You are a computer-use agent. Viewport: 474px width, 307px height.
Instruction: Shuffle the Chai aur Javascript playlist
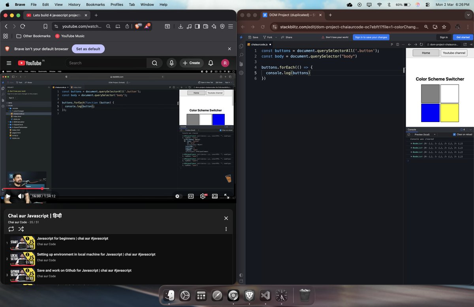(x=21, y=229)
